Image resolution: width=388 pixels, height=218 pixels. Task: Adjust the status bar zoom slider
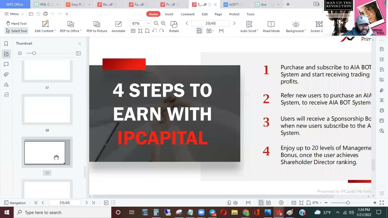tap(348, 203)
